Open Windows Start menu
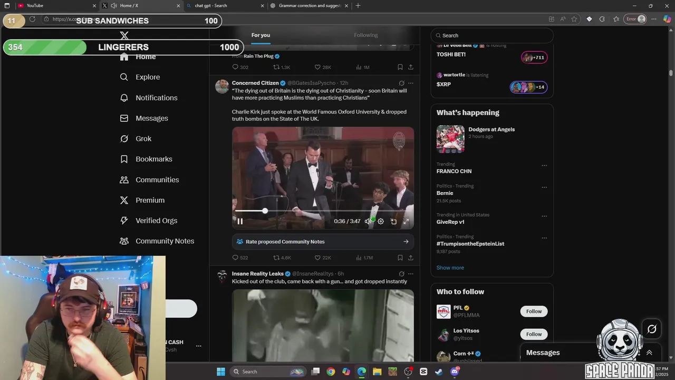This screenshot has width=675, height=380. 221,372
